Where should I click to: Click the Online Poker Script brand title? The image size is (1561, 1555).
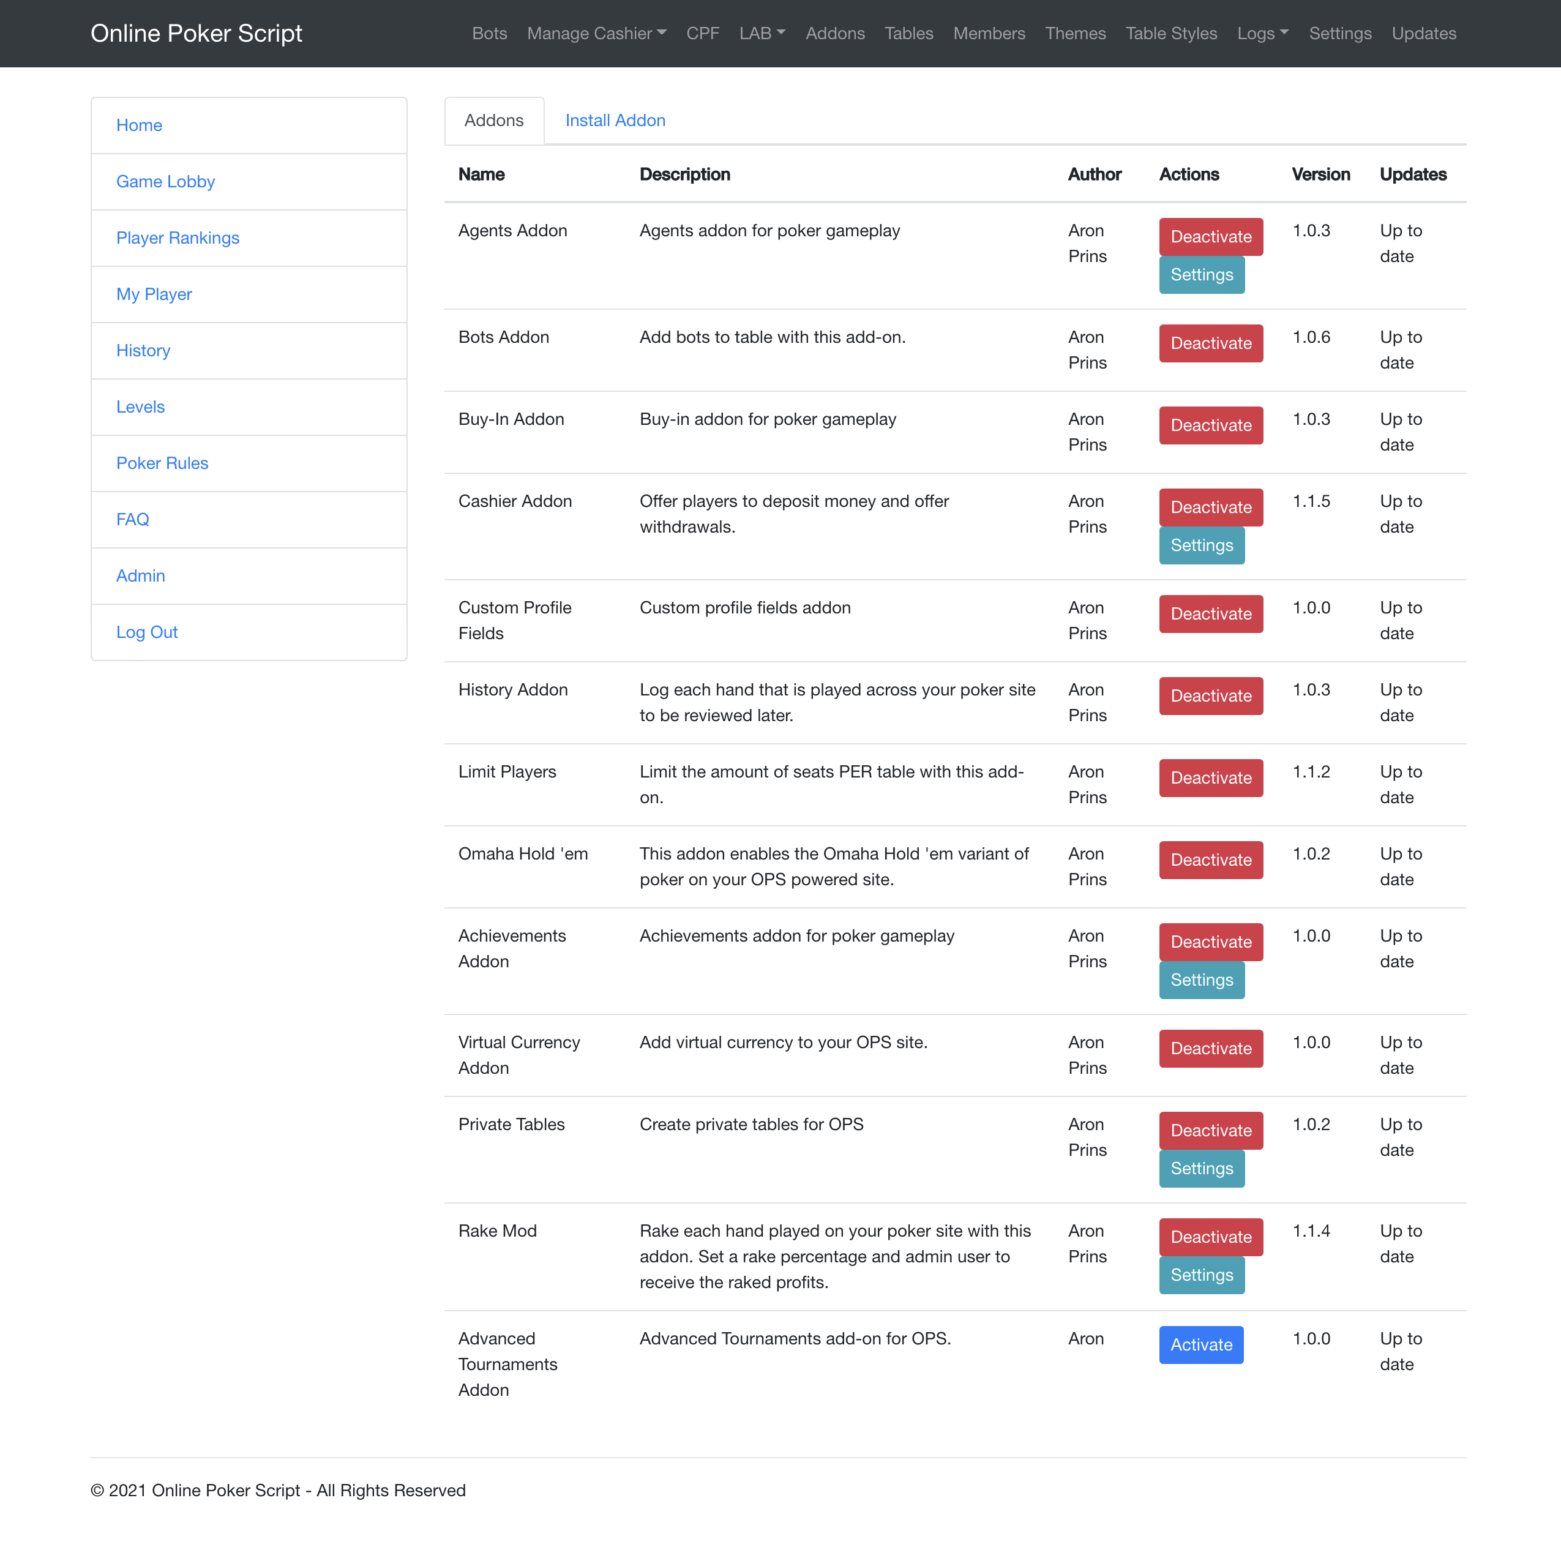197,33
